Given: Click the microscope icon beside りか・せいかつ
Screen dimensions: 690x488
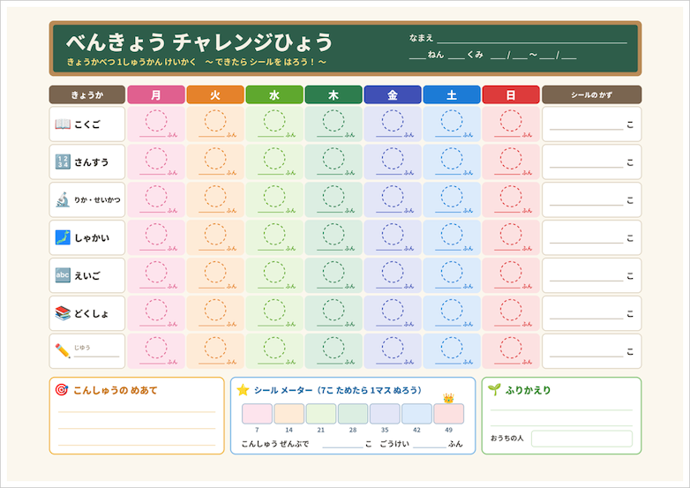Looking at the screenshot, I should [x=63, y=199].
